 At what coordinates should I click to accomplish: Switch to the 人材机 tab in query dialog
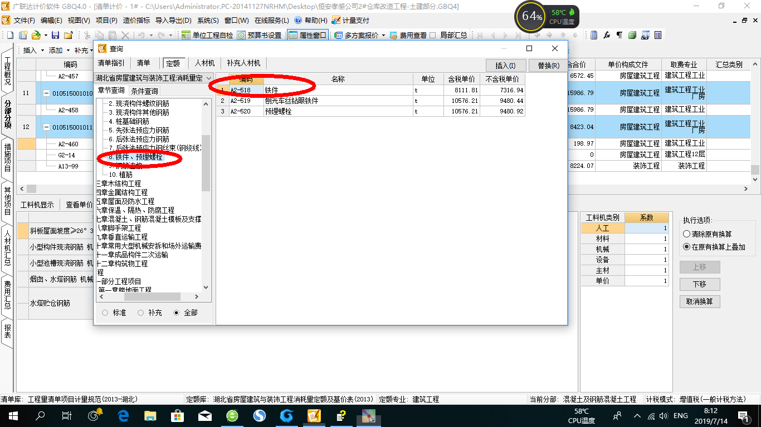[204, 63]
